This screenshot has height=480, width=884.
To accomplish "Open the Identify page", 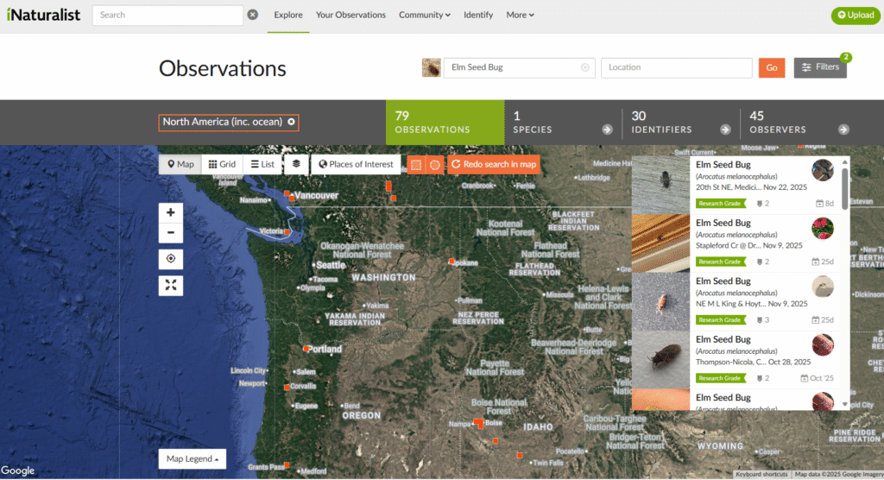I will pyautogui.click(x=478, y=15).
